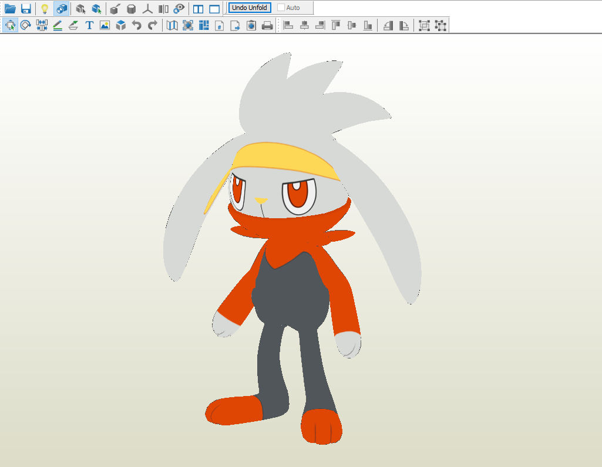Select the pencil edge color tool
This screenshot has height=467, width=602.
pos(58,25)
